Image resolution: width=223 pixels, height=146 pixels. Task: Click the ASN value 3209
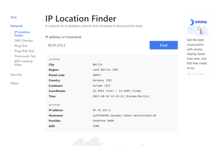(x=96, y=126)
